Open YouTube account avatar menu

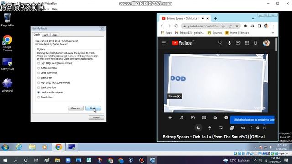point(266,43)
